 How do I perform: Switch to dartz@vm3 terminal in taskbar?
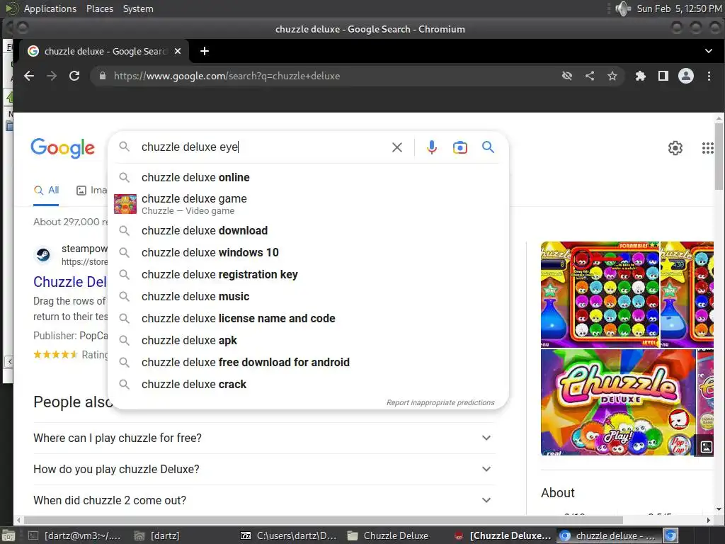pos(74,535)
